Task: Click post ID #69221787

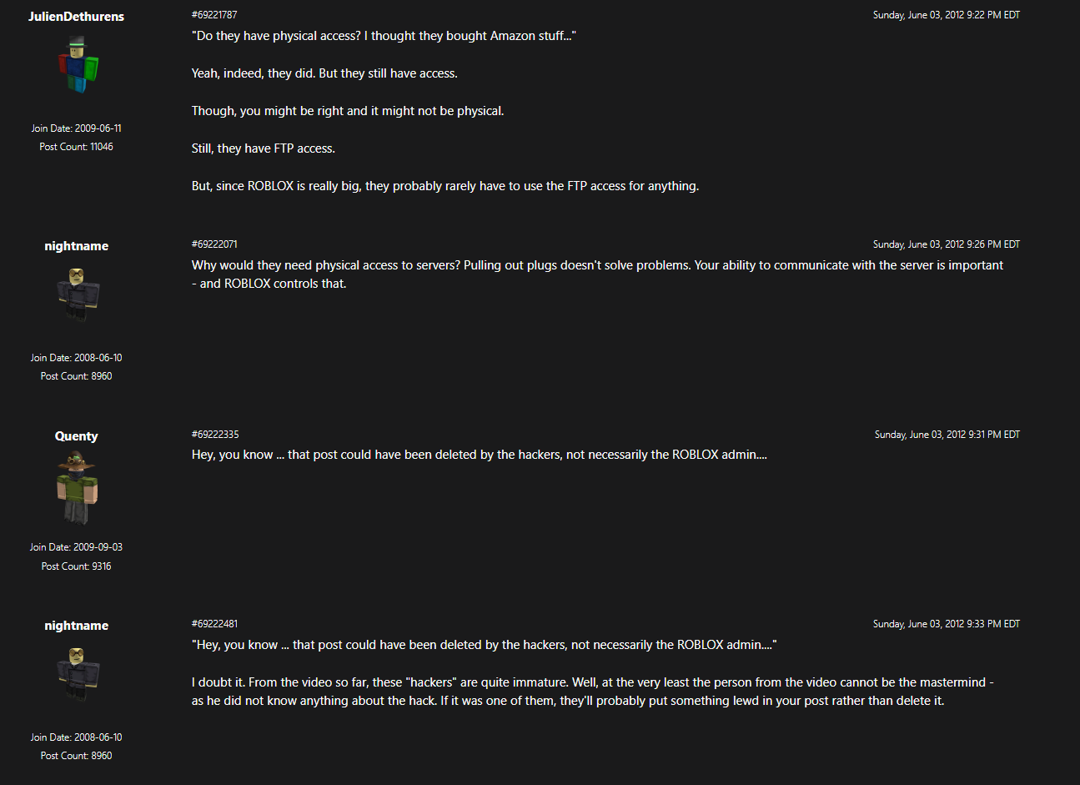Action: [214, 15]
